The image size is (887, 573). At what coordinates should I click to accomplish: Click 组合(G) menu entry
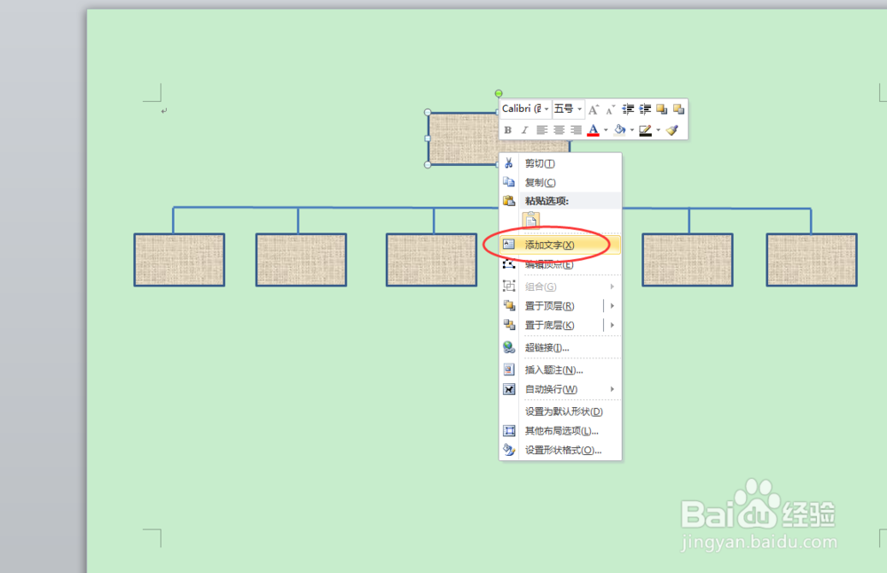(x=560, y=286)
